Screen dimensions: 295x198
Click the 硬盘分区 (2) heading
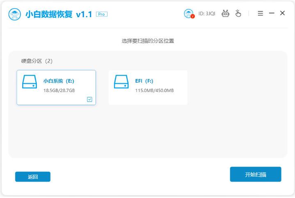click(x=37, y=61)
